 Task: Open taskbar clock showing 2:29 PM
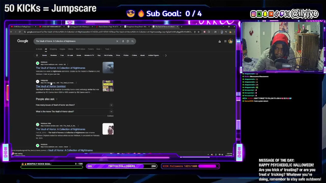point(229,155)
